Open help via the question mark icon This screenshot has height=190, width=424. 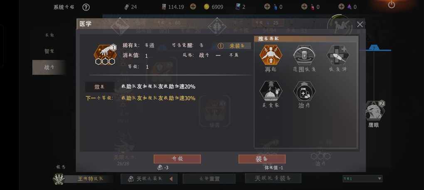pos(86,7)
